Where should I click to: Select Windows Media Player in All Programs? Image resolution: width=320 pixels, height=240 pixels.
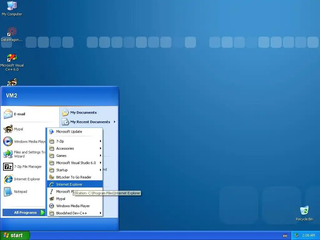(75, 206)
